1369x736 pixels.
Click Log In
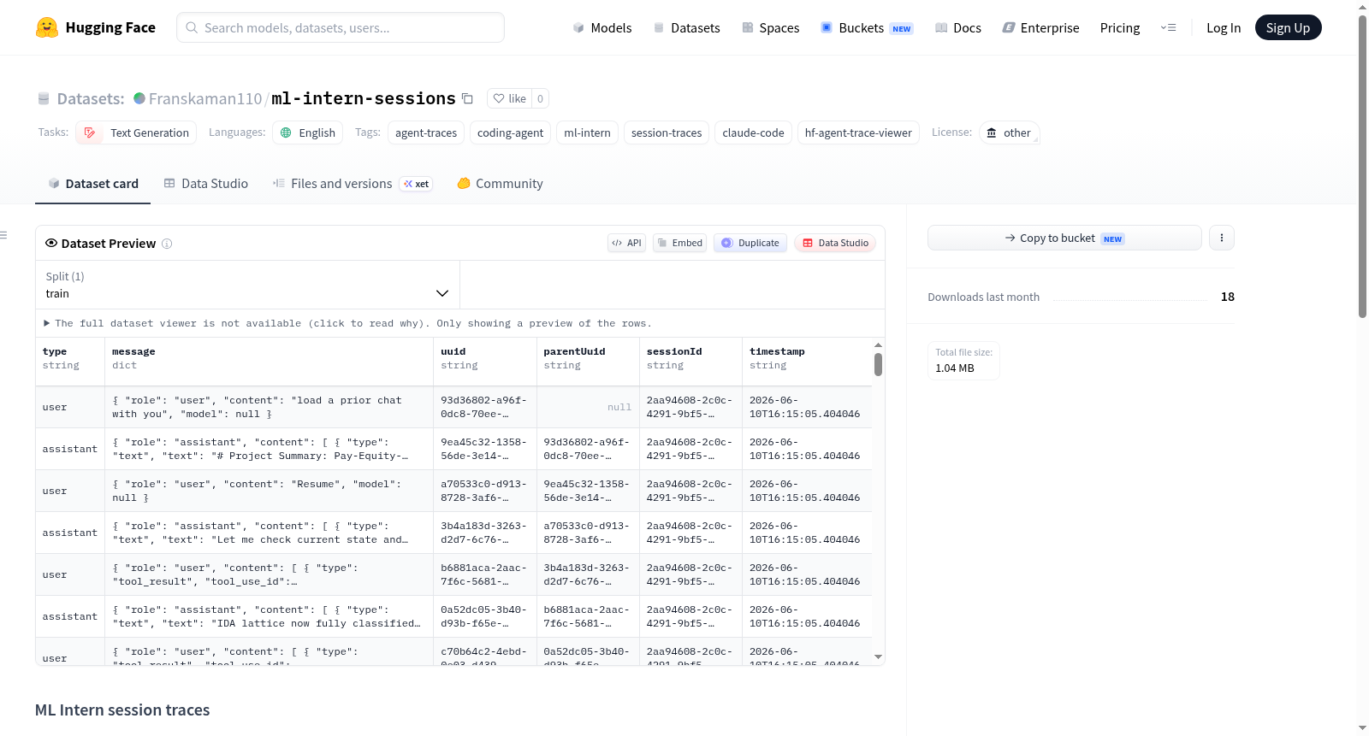[x=1224, y=27]
